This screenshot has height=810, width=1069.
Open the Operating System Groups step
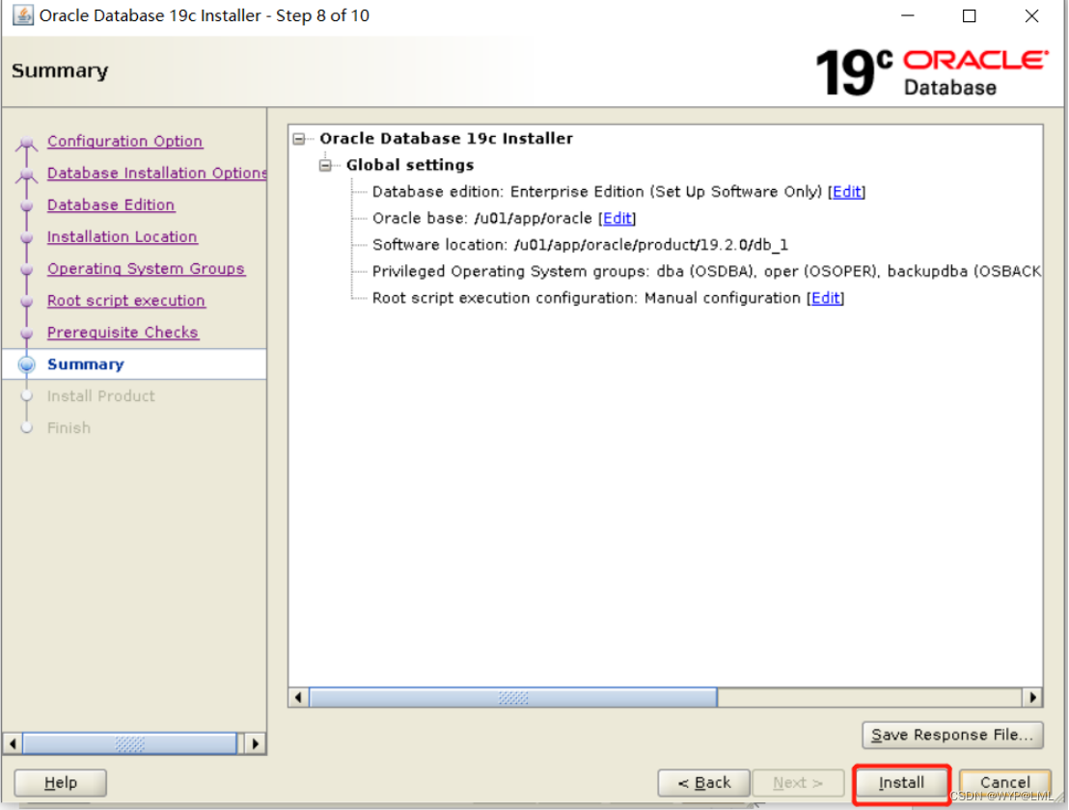[x=146, y=268]
